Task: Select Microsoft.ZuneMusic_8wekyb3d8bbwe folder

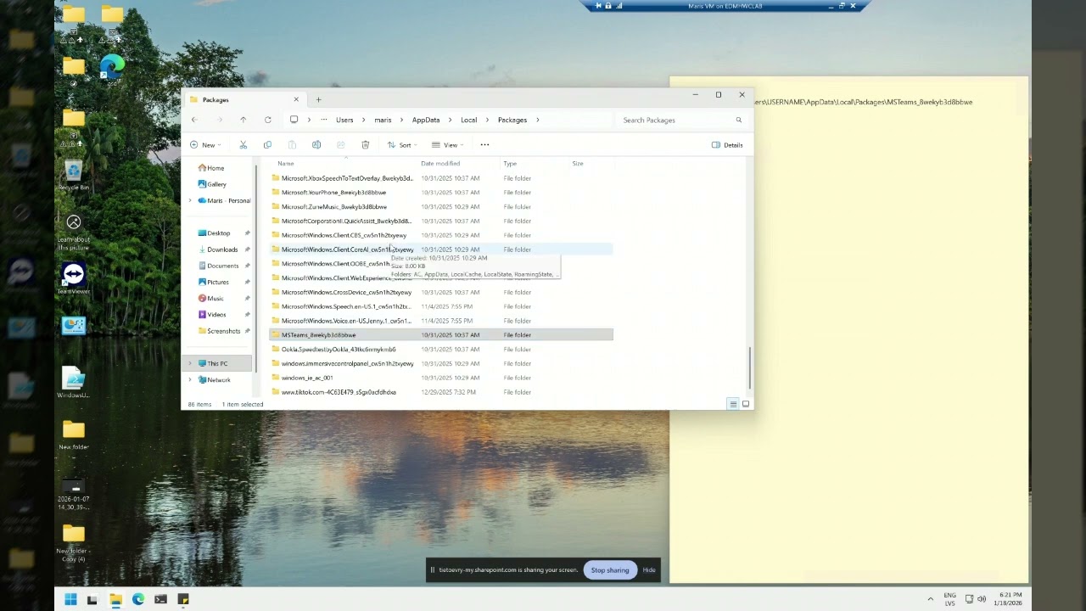Action: pos(441,207)
